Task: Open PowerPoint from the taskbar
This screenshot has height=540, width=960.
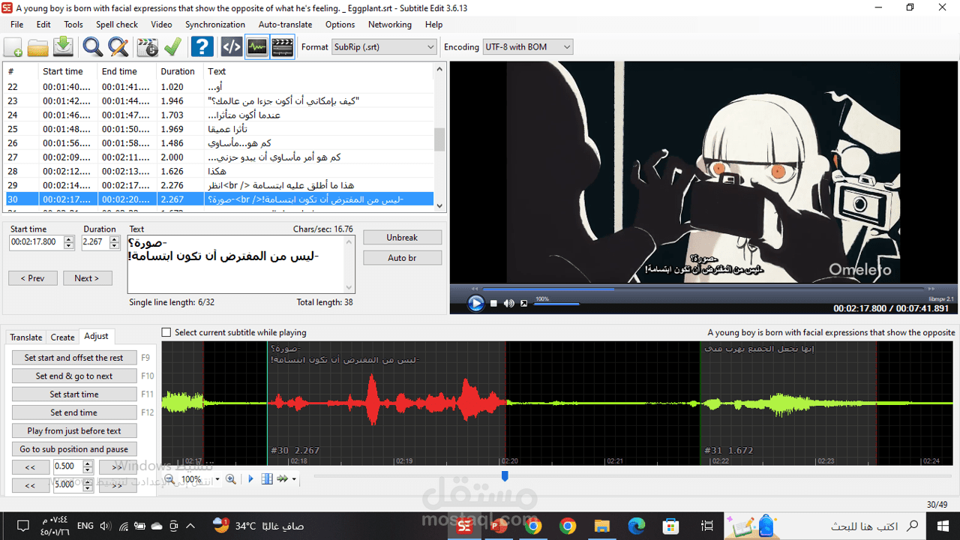Action: point(499,526)
